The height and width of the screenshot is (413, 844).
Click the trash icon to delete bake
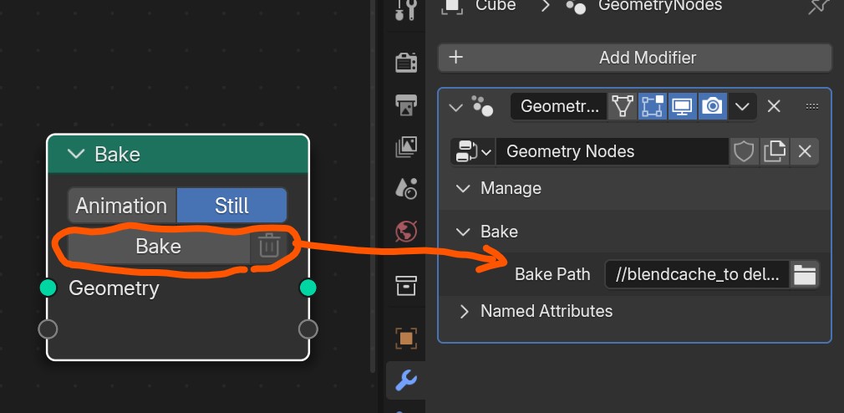268,247
